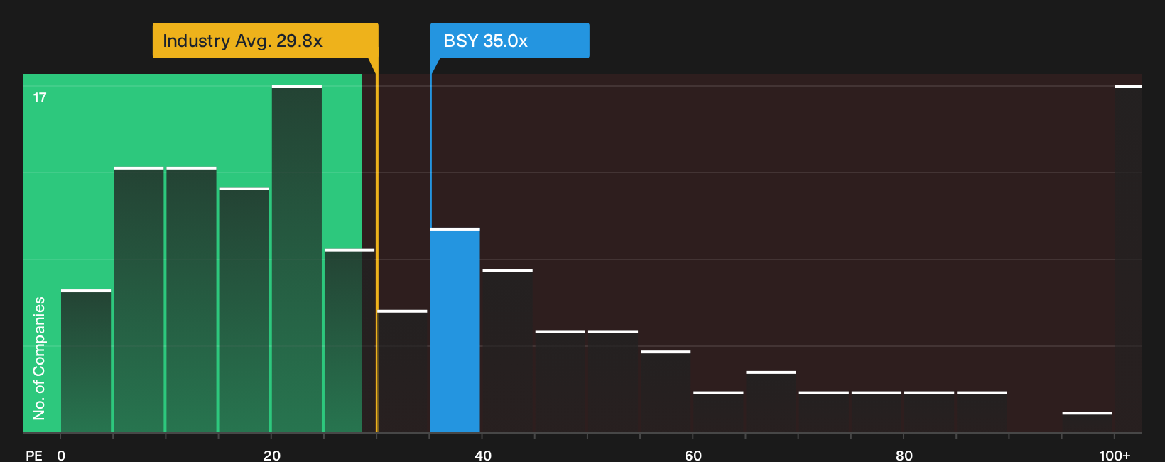This screenshot has width=1165, height=462.
Task: Click the x-axis value 0
Action: (61, 455)
